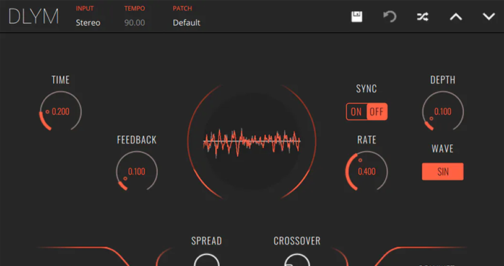This screenshot has height=266, width=504.
Task: Click the FEEDBACK knob
Action: point(136,172)
